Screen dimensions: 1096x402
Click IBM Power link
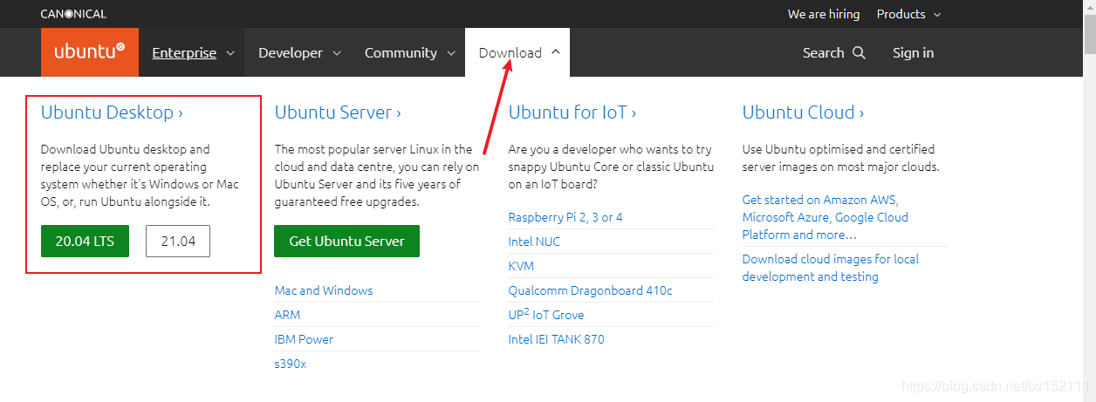(304, 339)
